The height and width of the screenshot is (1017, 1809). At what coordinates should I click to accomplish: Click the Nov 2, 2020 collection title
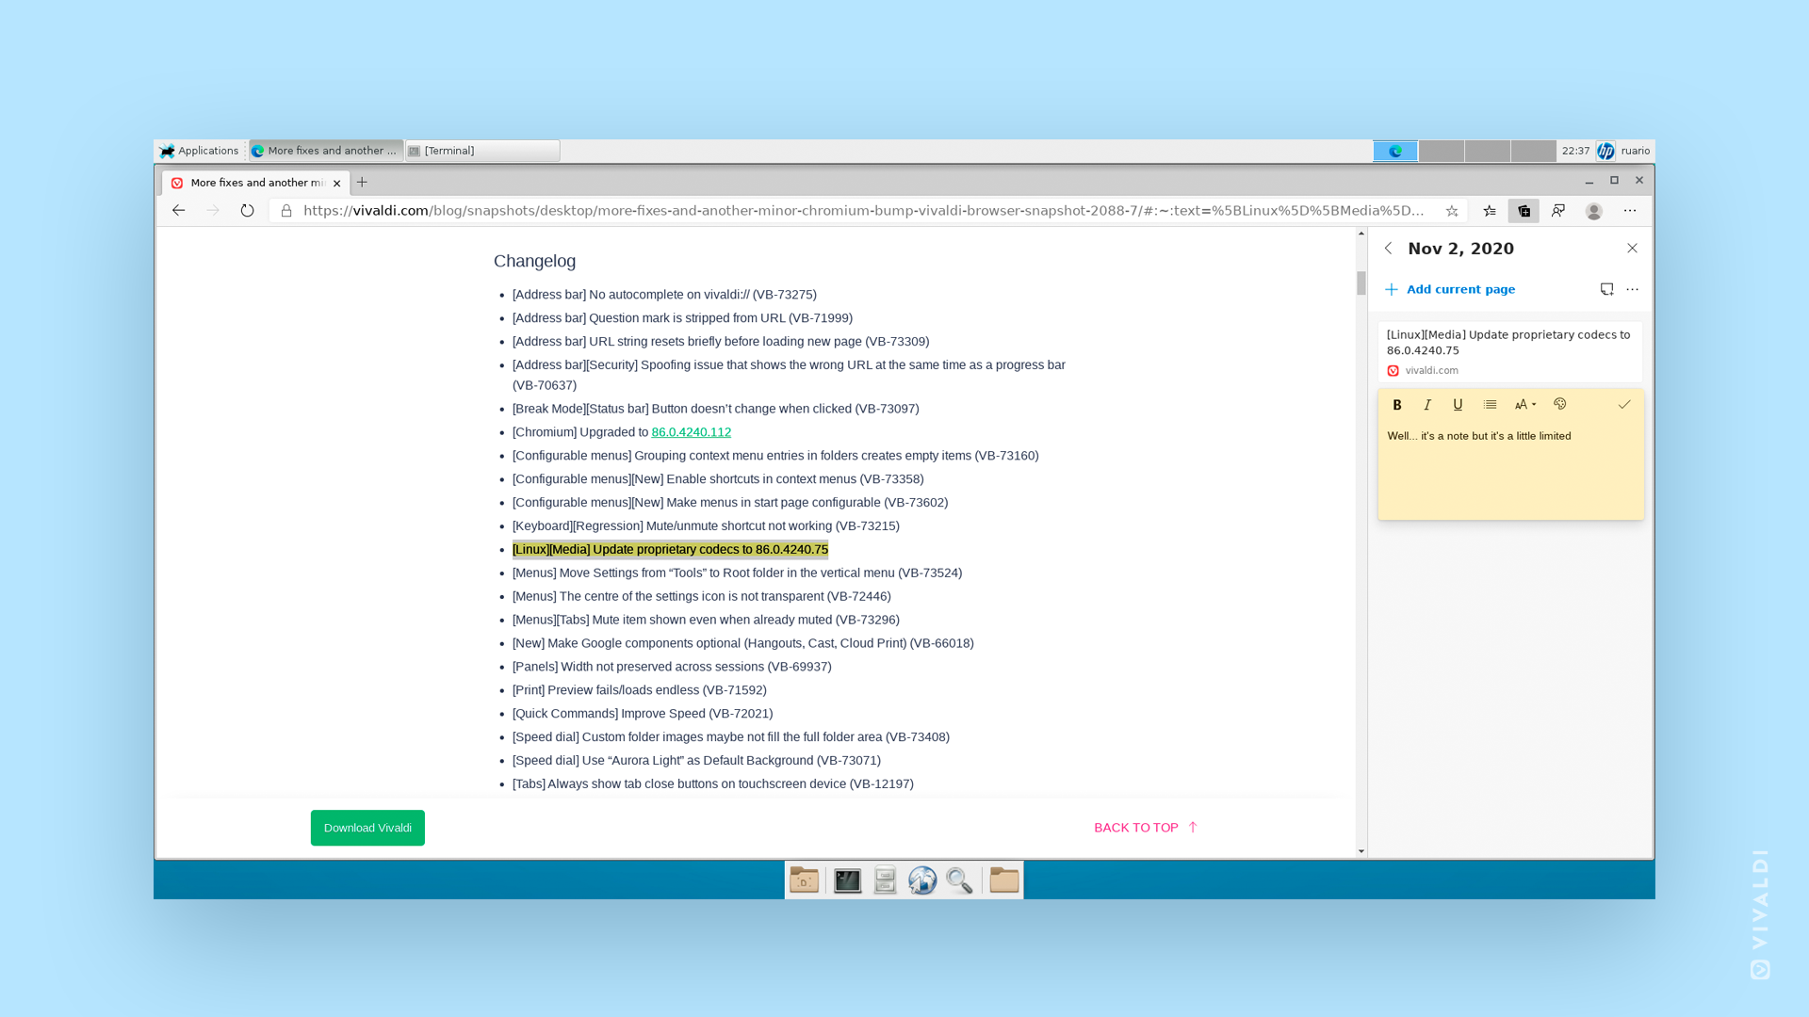coord(1460,249)
